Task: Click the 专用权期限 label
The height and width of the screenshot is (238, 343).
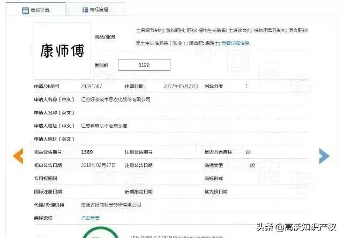Action: click(46, 179)
